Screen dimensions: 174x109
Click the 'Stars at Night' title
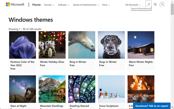(18, 106)
